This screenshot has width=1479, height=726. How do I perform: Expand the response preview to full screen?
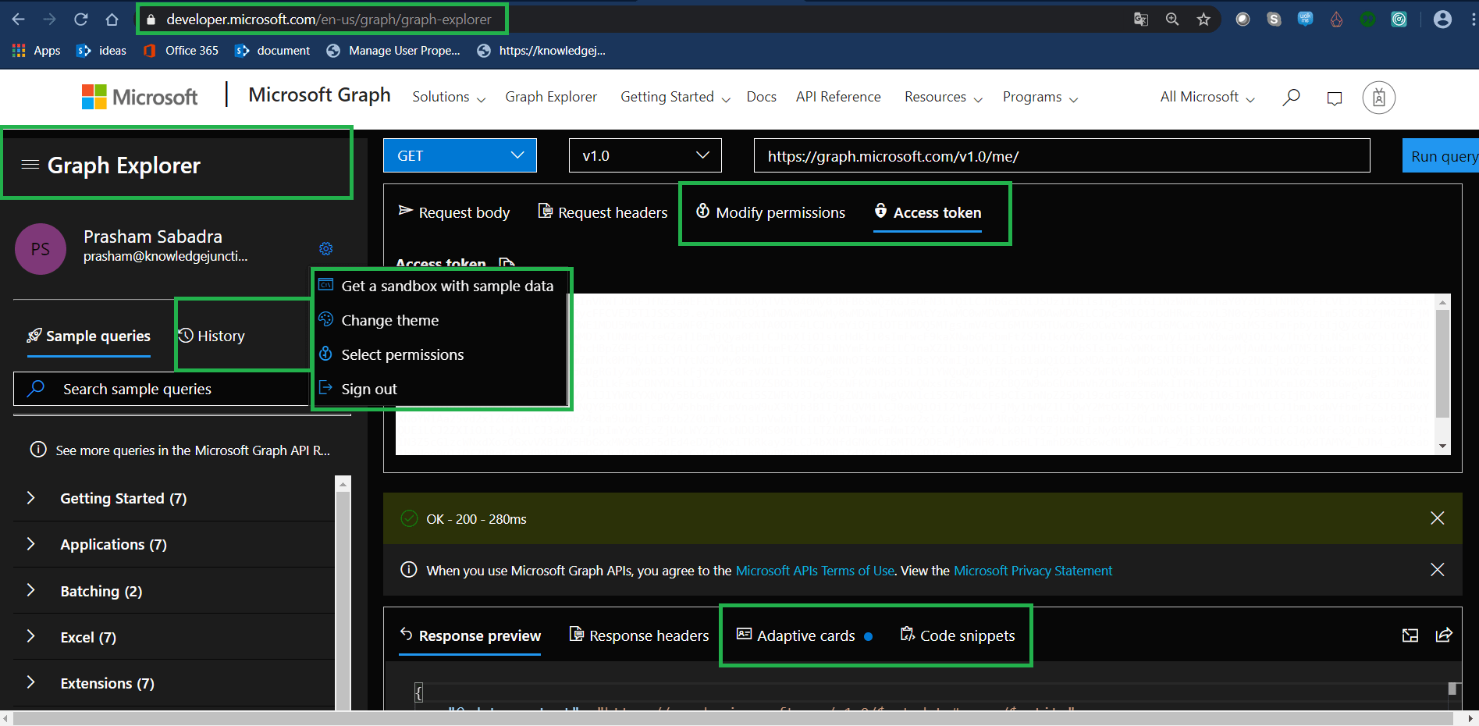pos(1410,635)
